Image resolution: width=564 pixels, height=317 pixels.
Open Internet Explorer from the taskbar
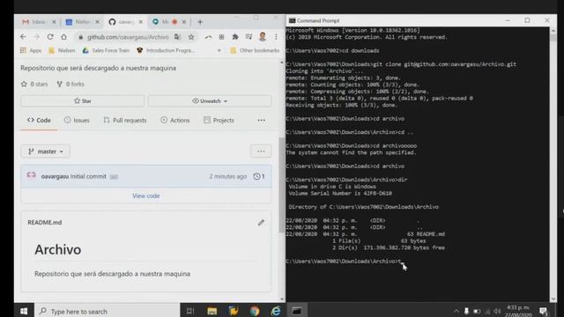pos(276,311)
